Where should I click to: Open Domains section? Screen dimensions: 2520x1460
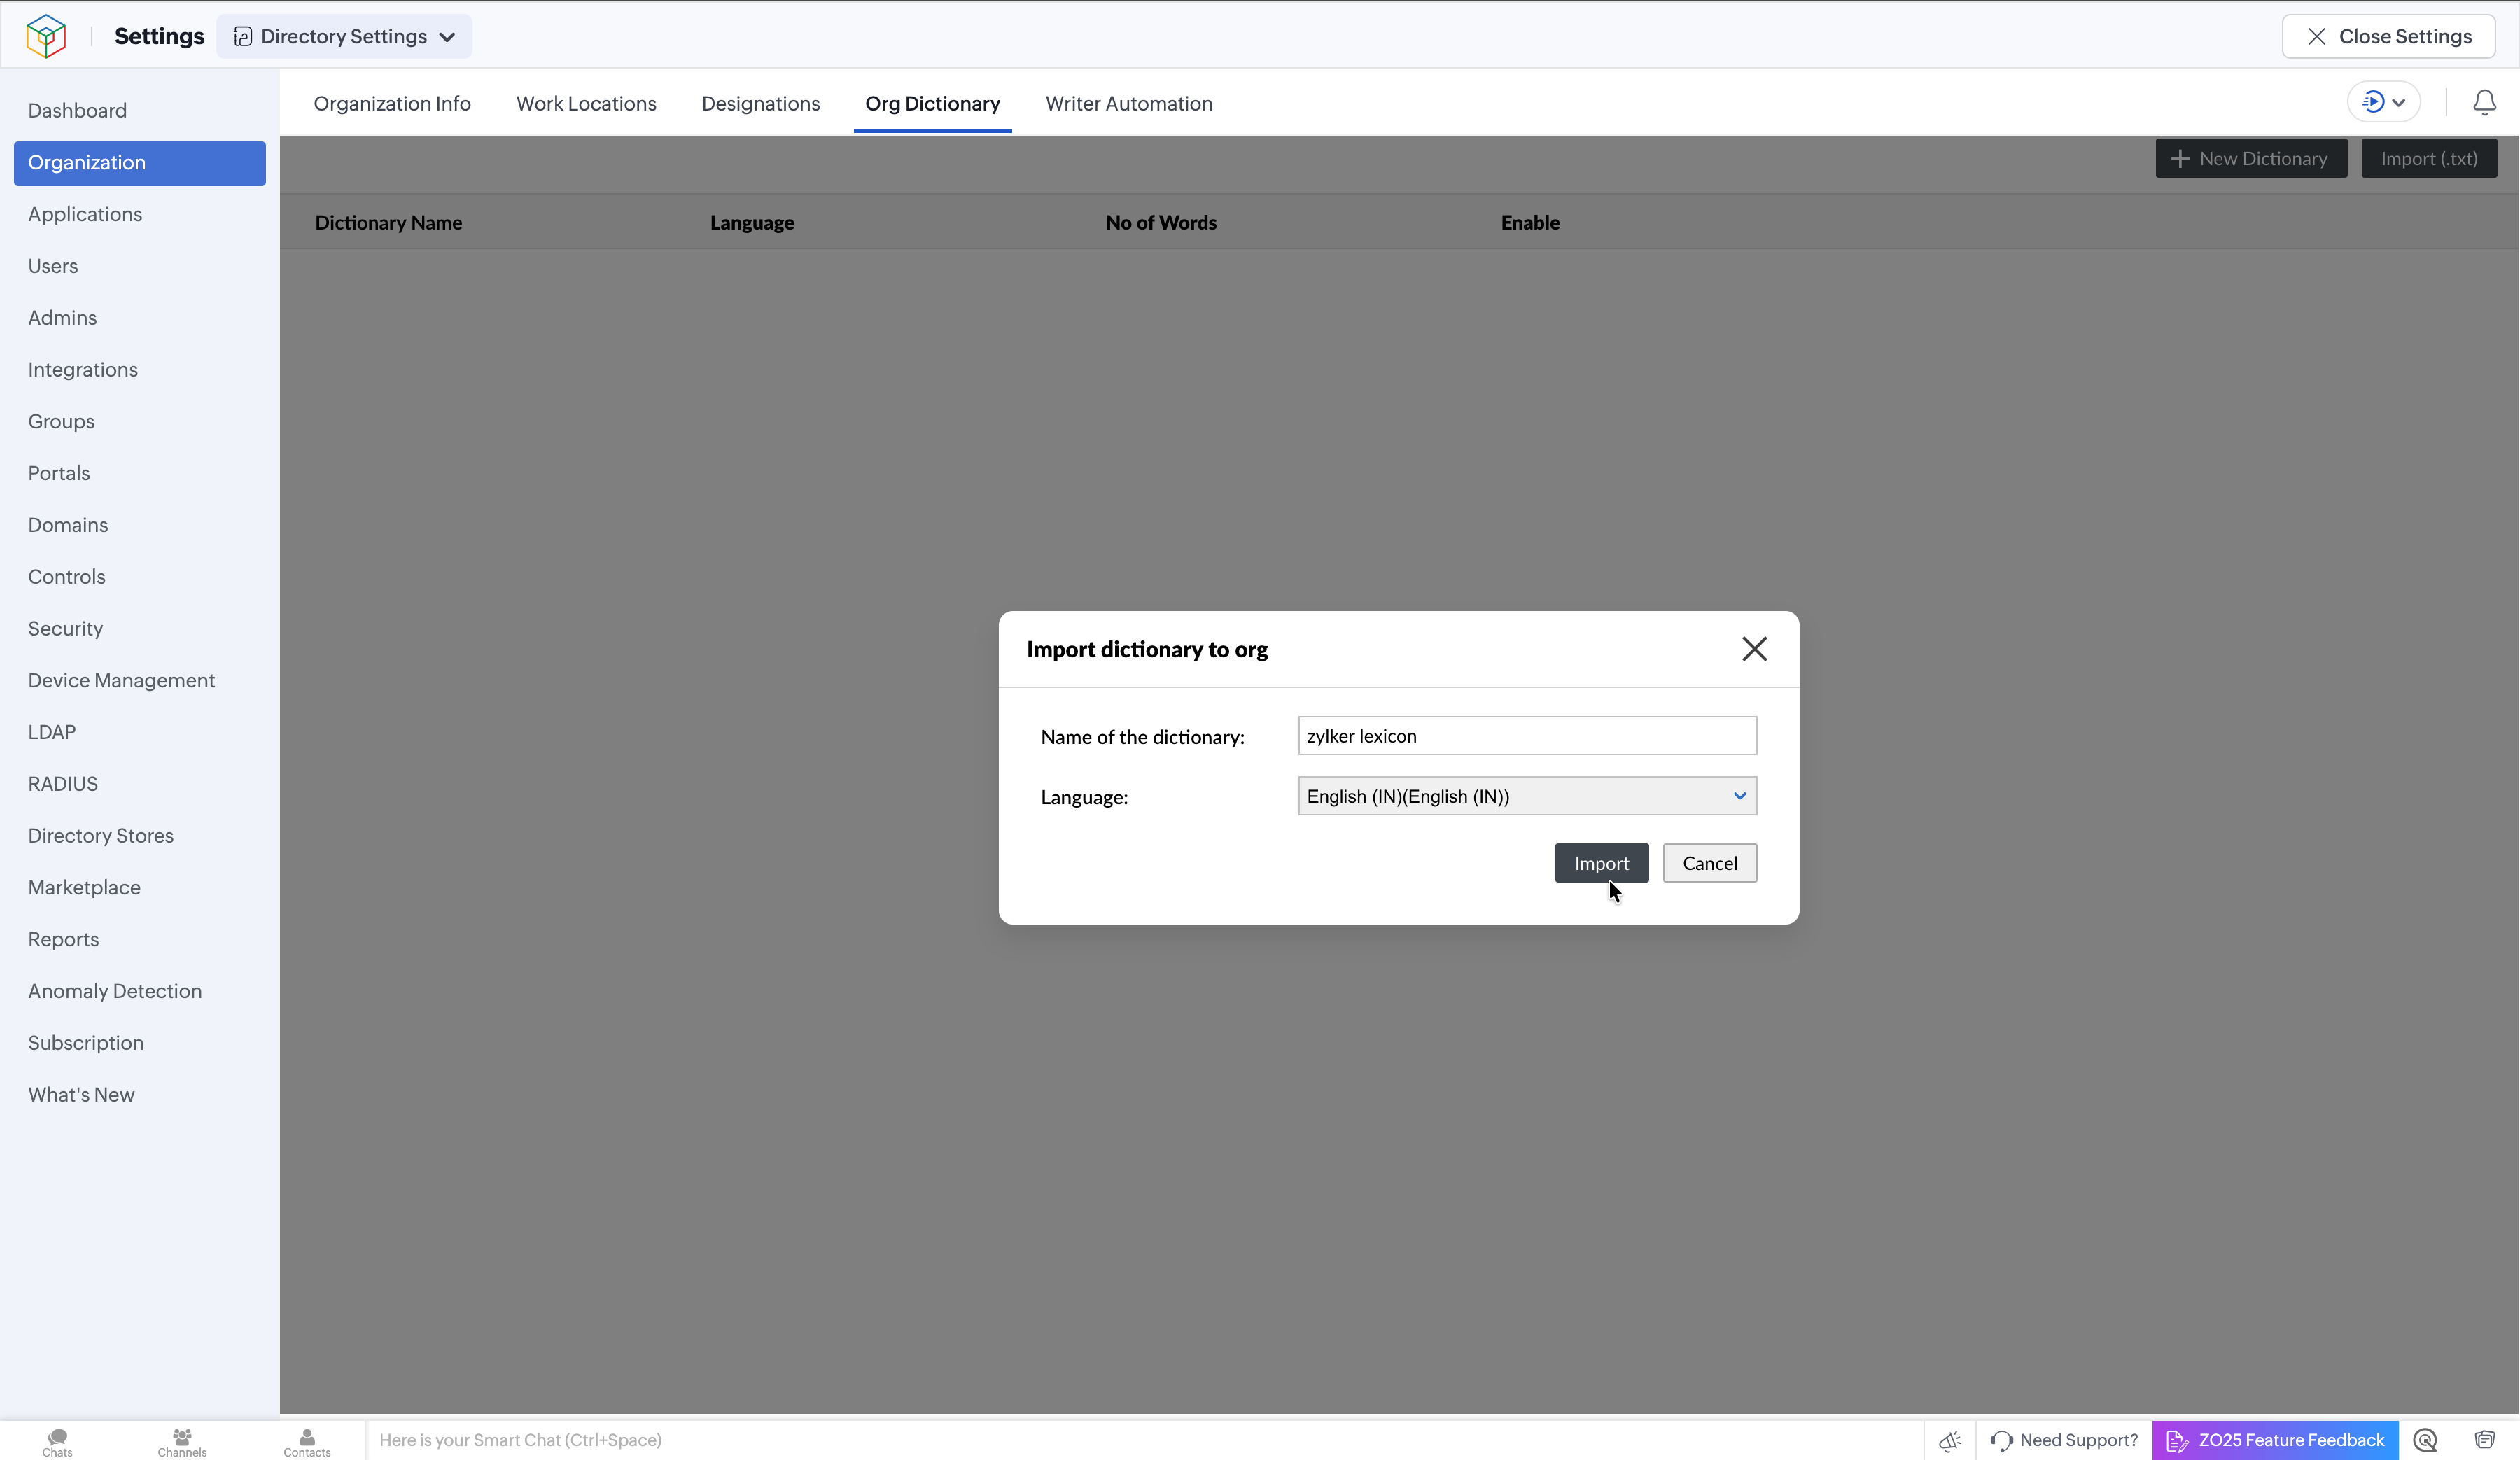[68, 525]
